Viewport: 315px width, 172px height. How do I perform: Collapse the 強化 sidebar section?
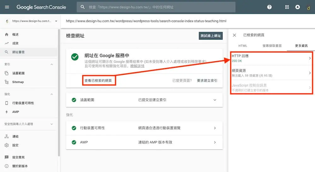(52, 94)
